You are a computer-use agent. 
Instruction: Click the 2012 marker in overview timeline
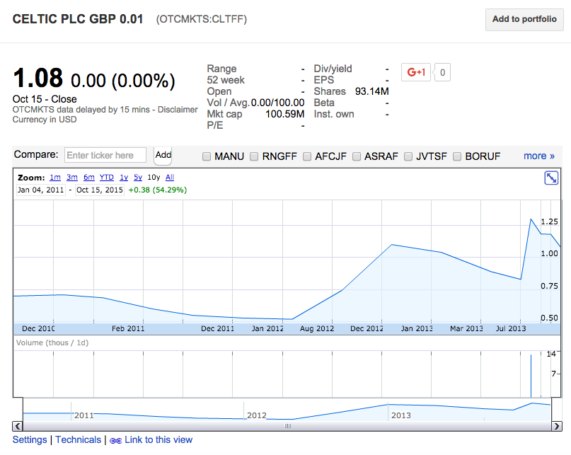click(256, 415)
